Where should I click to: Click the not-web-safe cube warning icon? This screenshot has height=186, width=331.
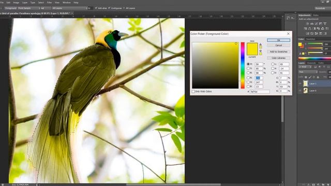click(261, 51)
